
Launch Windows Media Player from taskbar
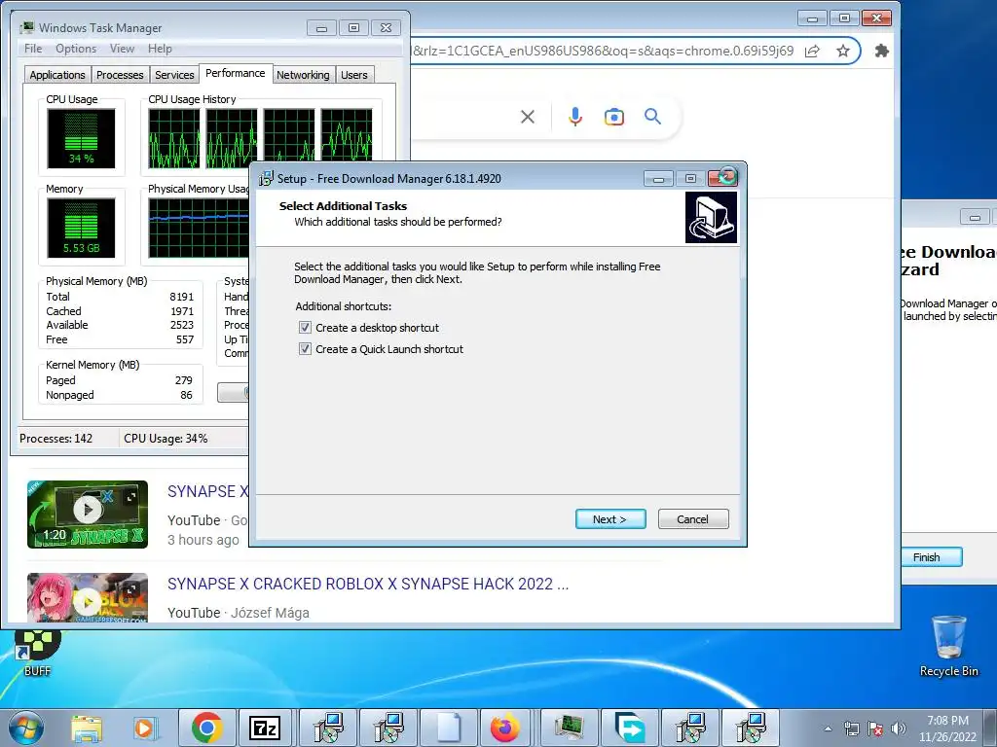pyautogui.click(x=145, y=728)
